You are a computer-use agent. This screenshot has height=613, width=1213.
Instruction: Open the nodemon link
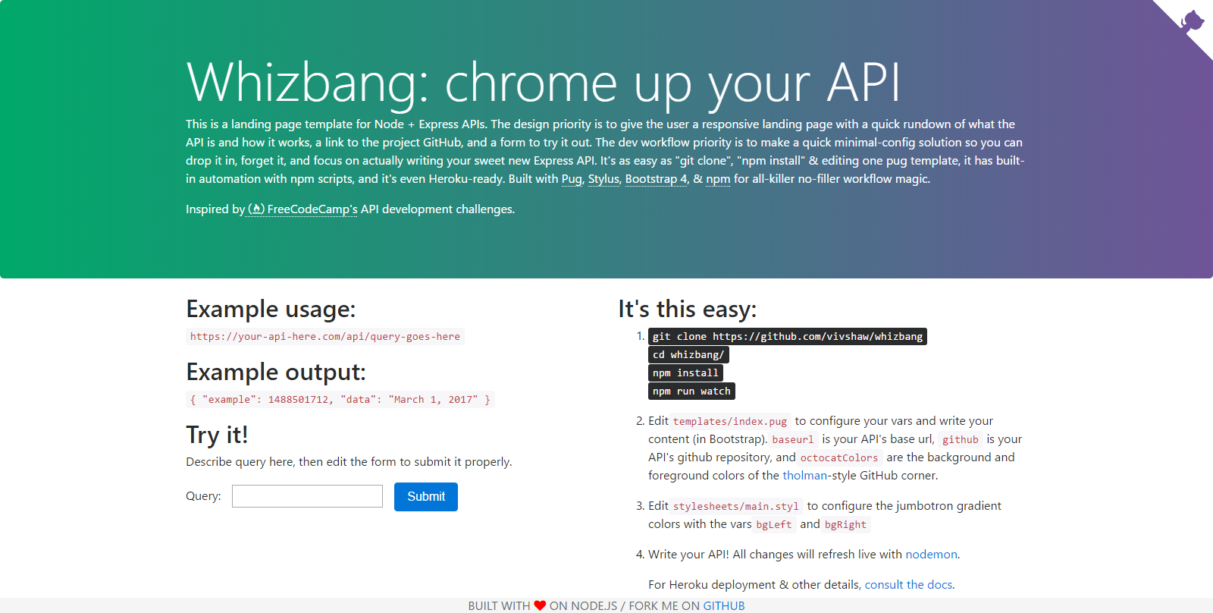tap(931, 555)
